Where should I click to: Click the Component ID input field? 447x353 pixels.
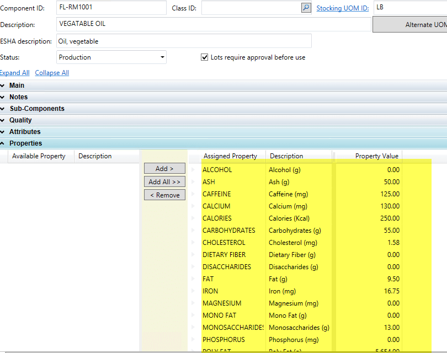click(x=111, y=8)
